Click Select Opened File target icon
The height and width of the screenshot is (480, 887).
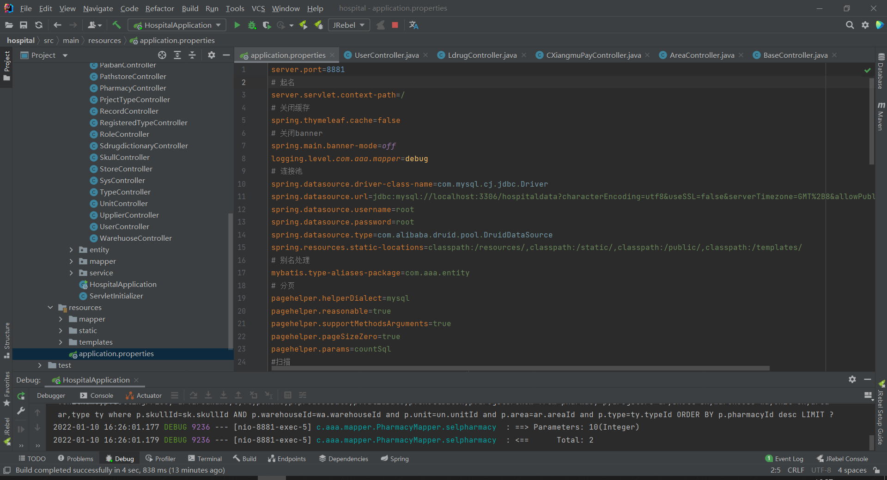click(162, 55)
